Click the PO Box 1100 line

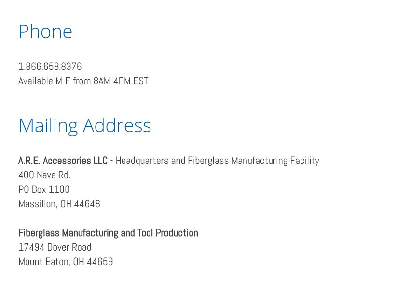click(x=44, y=189)
